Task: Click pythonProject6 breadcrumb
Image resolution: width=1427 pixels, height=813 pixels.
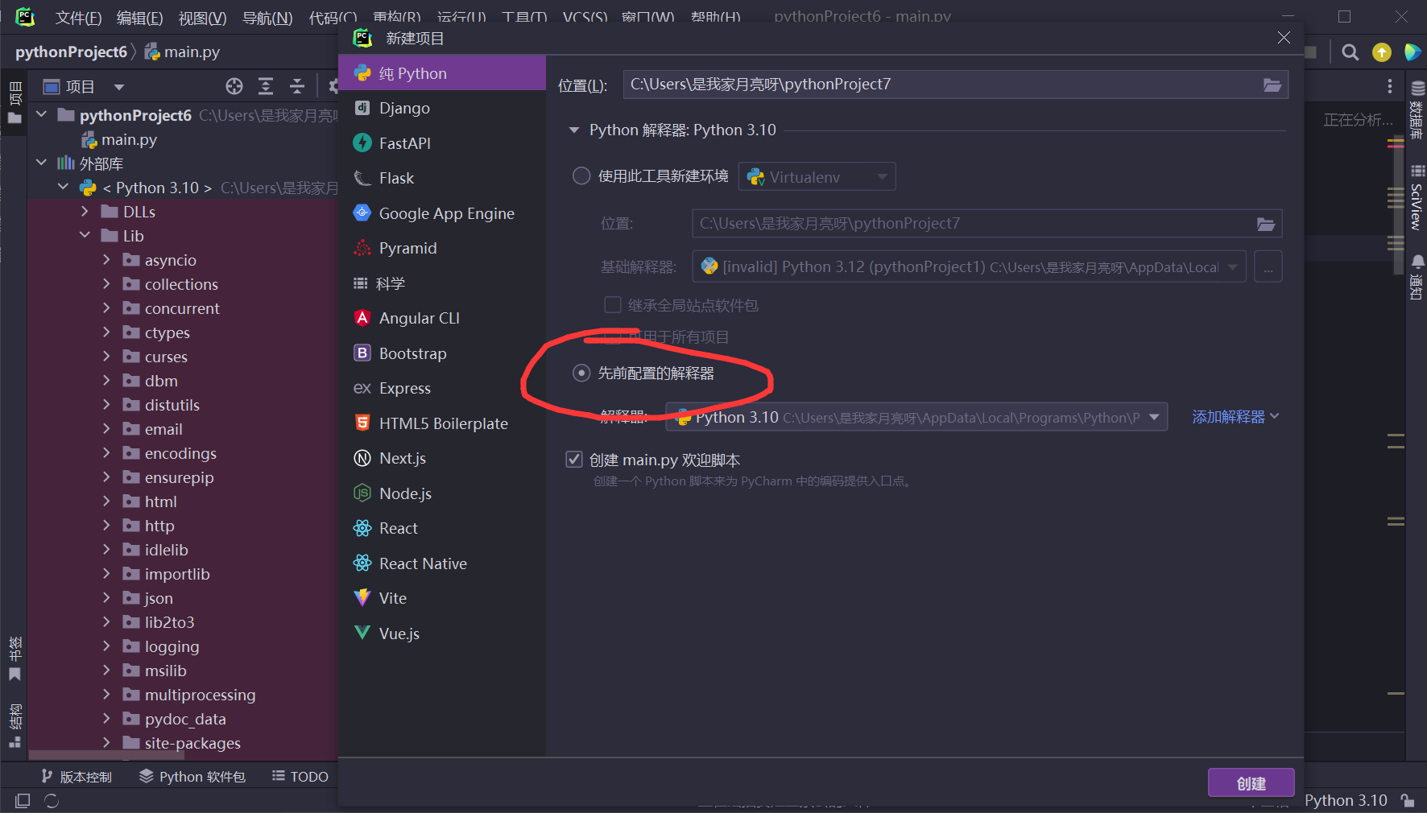Action: tap(71, 52)
